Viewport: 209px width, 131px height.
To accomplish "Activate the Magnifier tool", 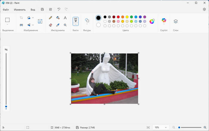I will click(x=65, y=25).
